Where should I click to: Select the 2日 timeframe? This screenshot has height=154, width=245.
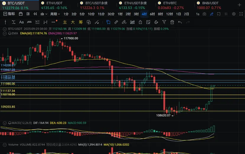[186, 14]
